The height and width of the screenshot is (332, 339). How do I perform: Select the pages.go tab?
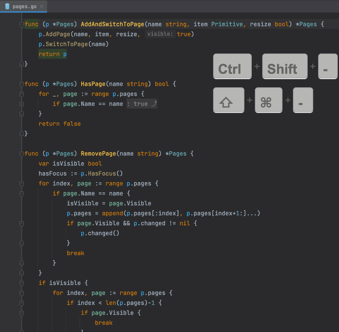(25, 6)
